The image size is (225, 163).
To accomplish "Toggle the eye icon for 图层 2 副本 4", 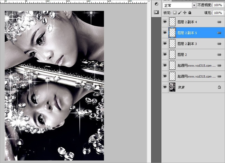I will pyautogui.click(x=165, y=22).
